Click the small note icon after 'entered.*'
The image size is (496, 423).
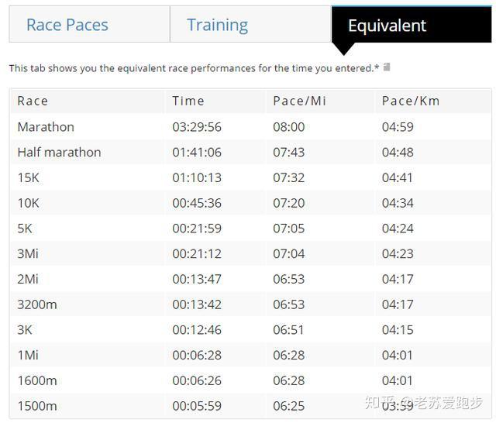tap(387, 67)
